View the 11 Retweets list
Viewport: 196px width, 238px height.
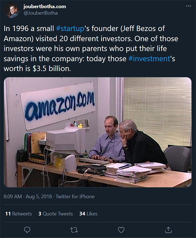pyautogui.click(x=19, y=214)
